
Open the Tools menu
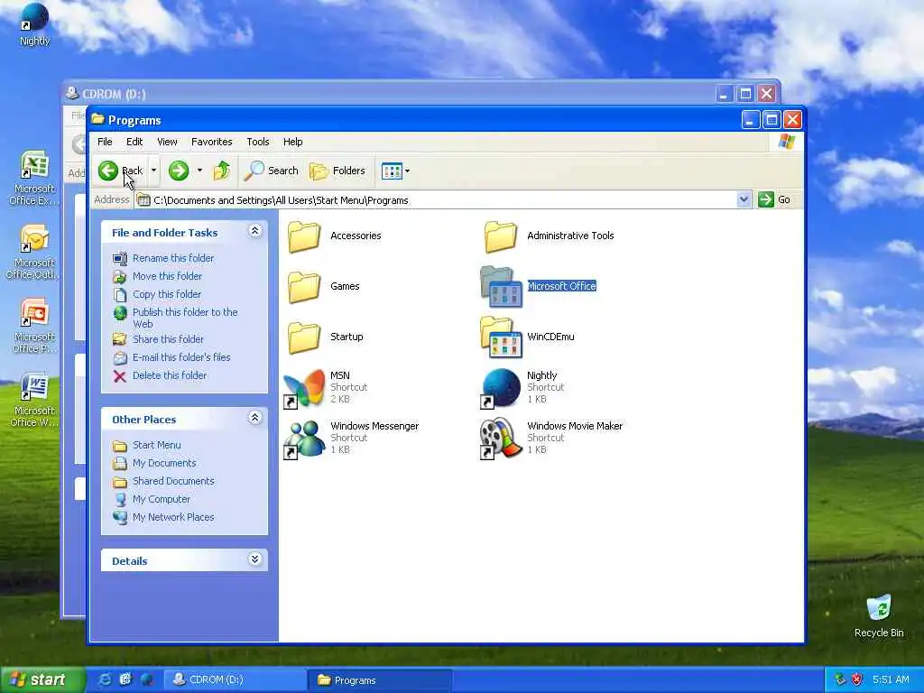[x=257, y=142]
